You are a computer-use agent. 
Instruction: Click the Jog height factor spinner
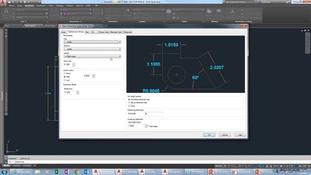click(146, 126)
